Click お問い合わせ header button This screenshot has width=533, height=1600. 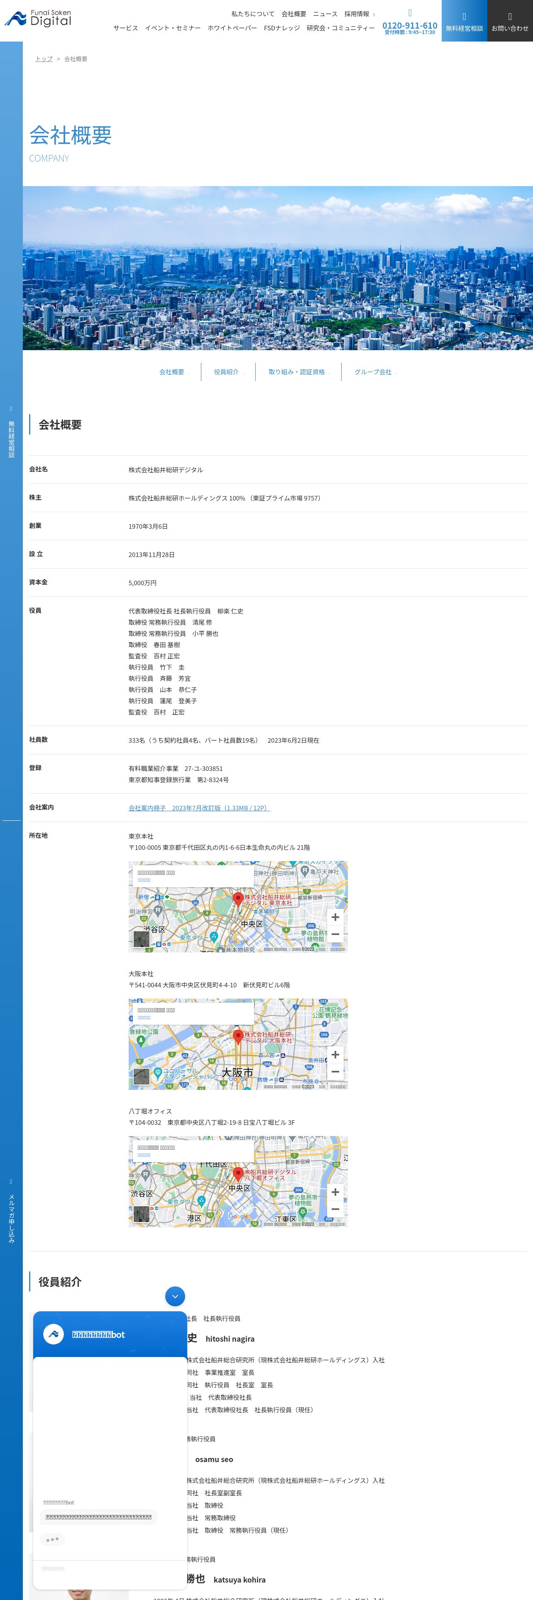pos(510,20)
